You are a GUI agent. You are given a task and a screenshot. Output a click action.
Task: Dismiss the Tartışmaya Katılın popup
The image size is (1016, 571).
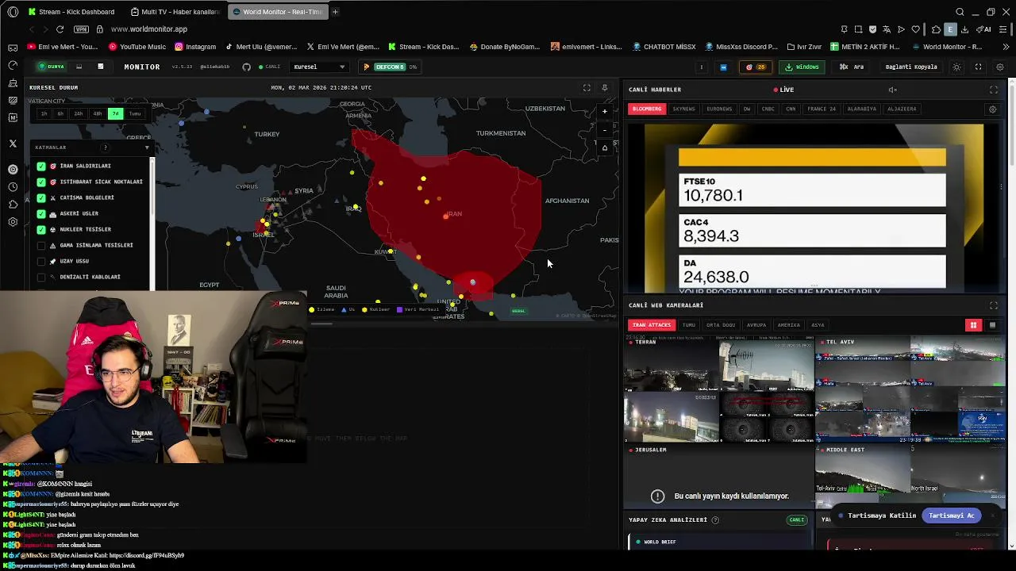click(992, 515)
